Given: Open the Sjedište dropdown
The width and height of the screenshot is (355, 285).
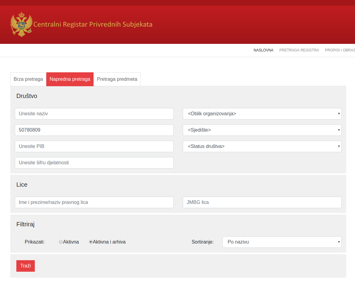Looking at the screenshot, I should pyautogui.click(x=262, y=130).
